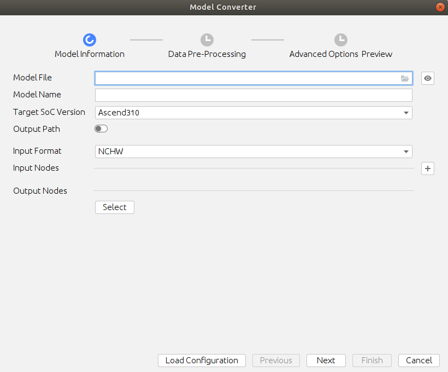
Task: Cancel the model conversion dialog
Action: coord(419,361)
